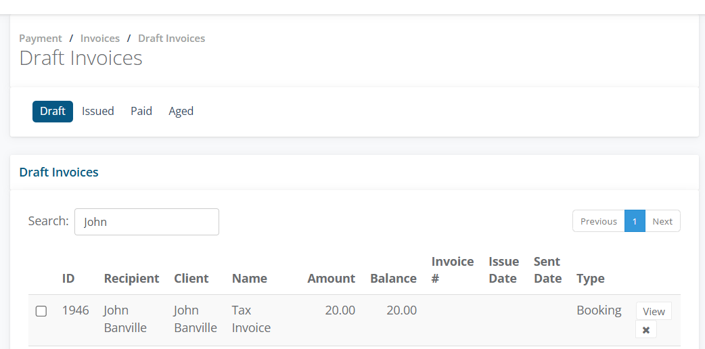
Task: Sort table by Issue Date column
Action: pos(503,270)
